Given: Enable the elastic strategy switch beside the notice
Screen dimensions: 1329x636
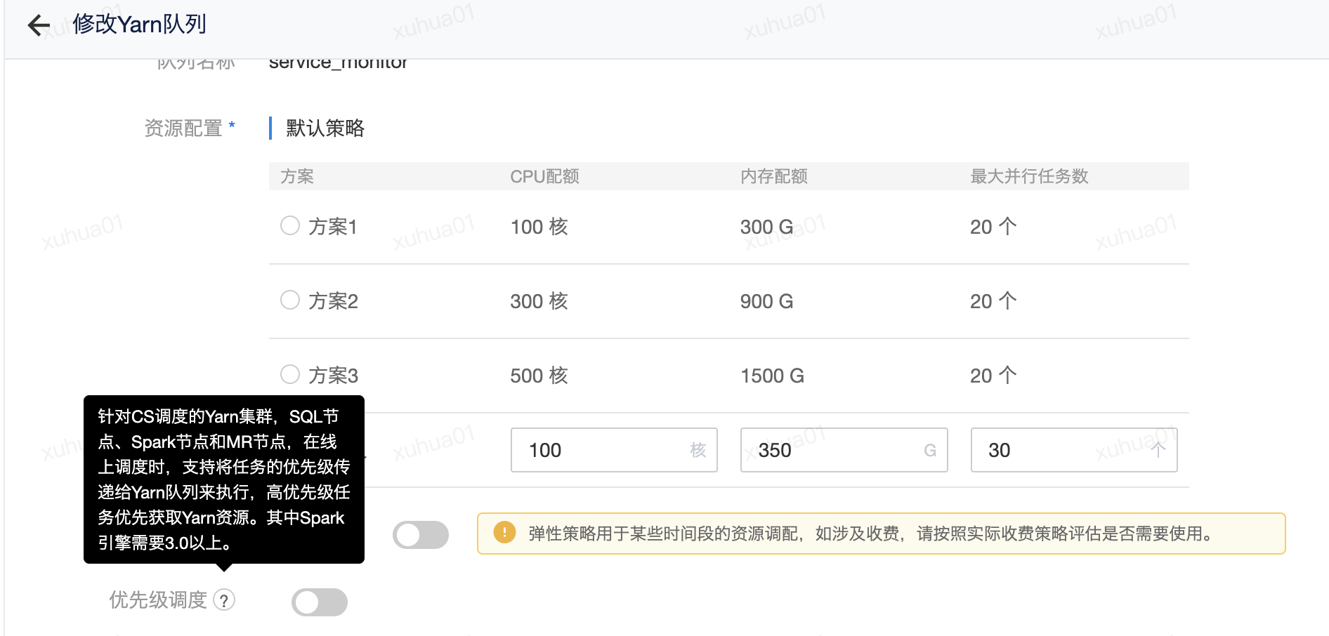Looking at the screenshot, I should 420,535.
